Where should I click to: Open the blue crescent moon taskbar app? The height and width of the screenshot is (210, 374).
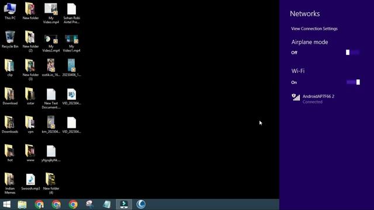point(141,204)
